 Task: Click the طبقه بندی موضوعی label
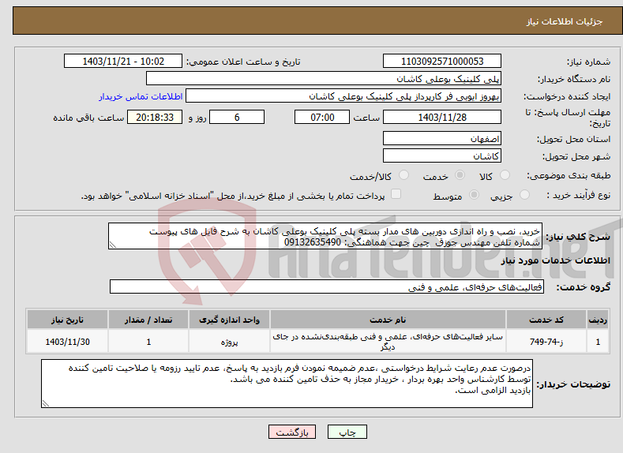(569, 175)
